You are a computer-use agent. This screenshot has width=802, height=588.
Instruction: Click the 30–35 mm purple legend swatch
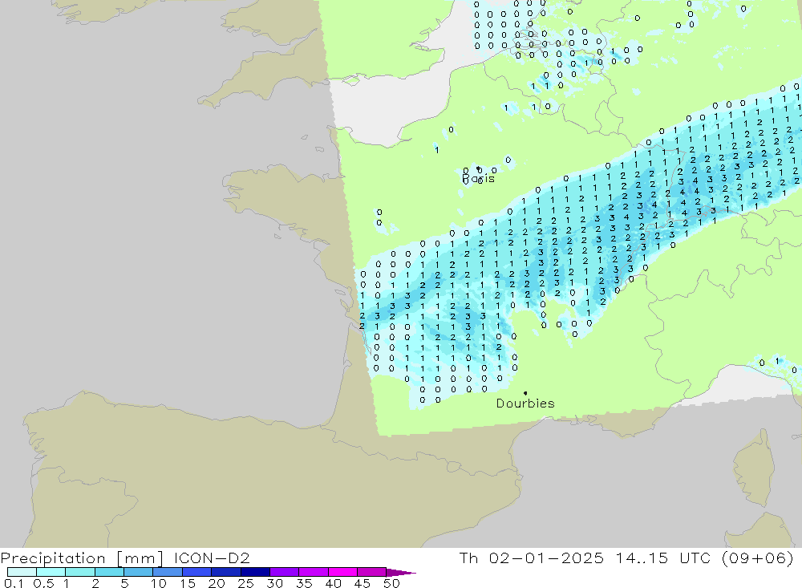[x=284, y=572]
